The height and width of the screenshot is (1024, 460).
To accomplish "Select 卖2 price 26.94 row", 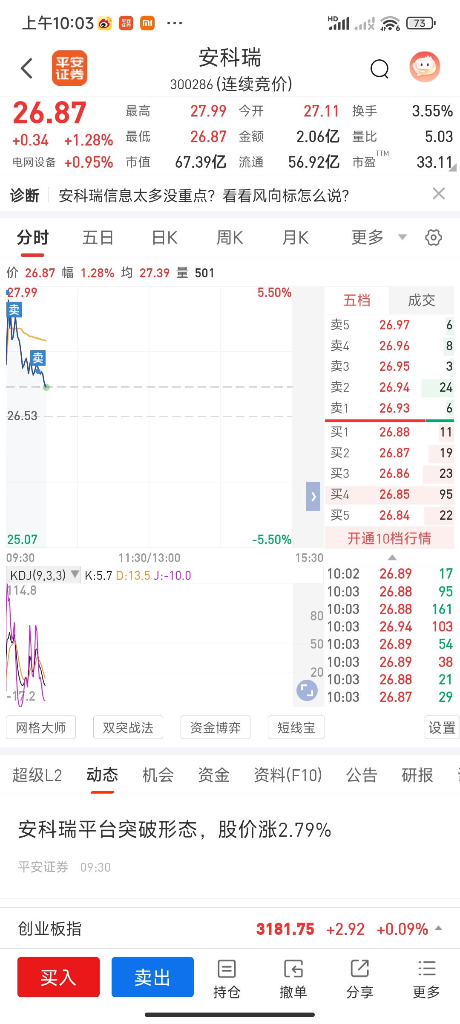I will (x=390, y=387).
